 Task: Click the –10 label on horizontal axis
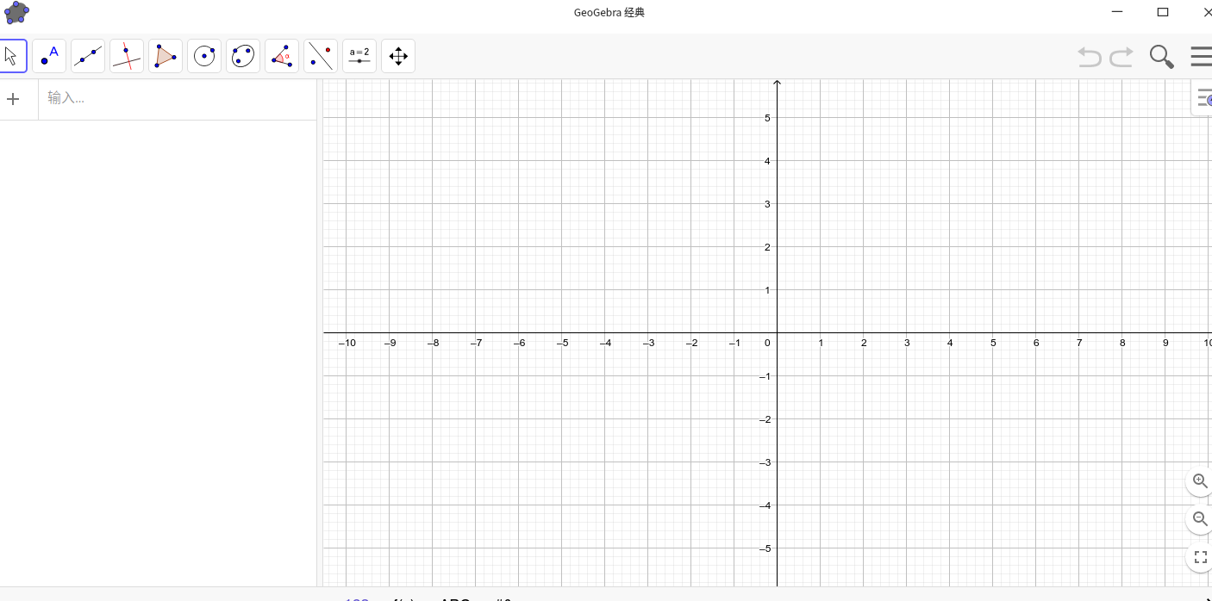[x=347, y=343]
